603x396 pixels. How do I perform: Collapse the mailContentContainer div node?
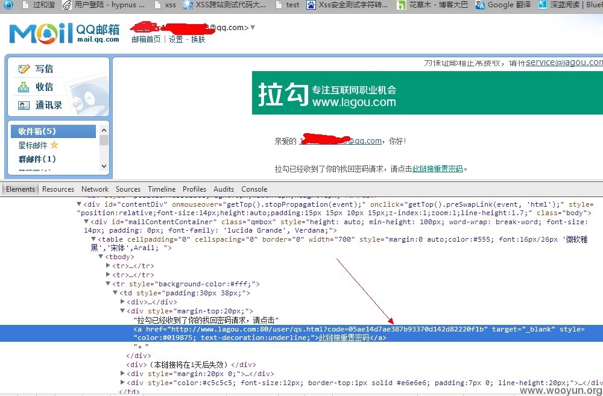click(x=86, y=221)
